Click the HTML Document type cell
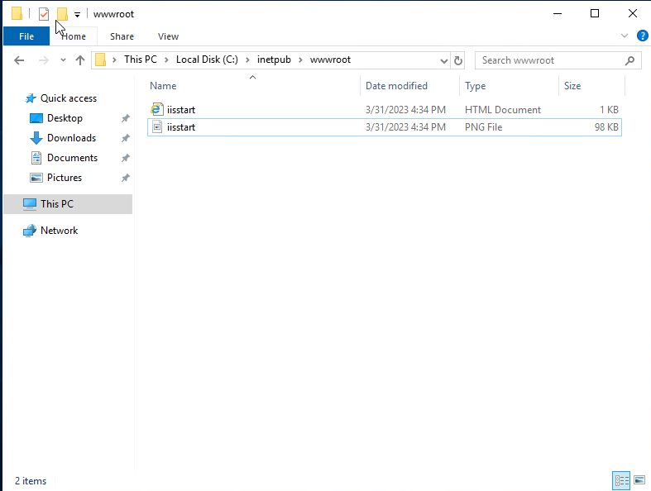 [503, 110]
